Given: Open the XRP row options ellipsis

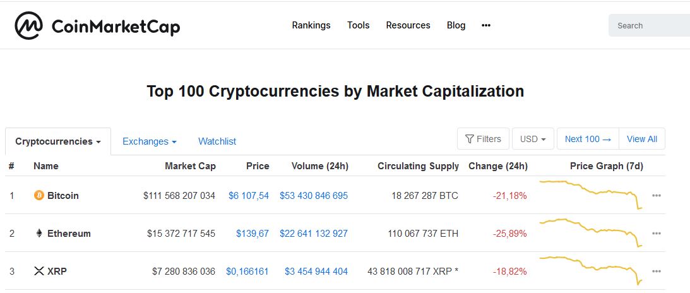Looking at the screenshot, I should (657, 272).
